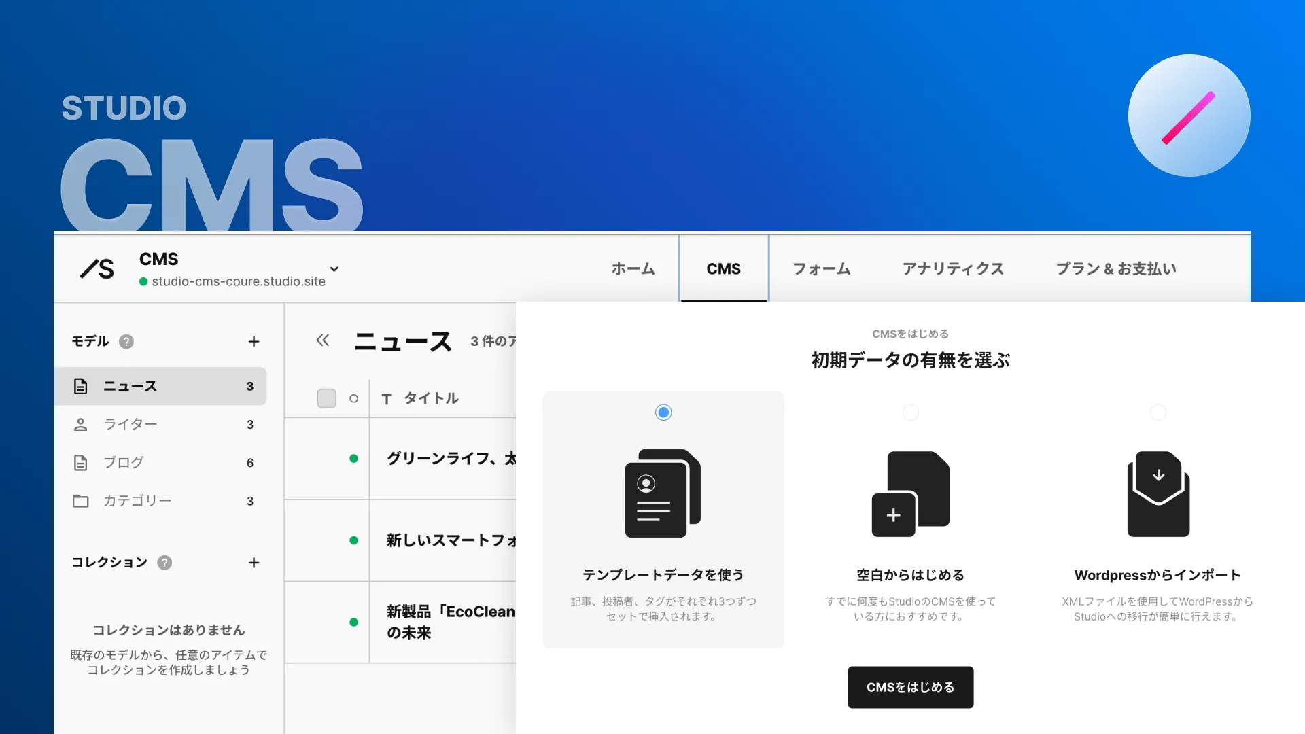Open the project name dropdown chevron
Viewport: 1305px width, 734px height.
(x=334, y=269)
